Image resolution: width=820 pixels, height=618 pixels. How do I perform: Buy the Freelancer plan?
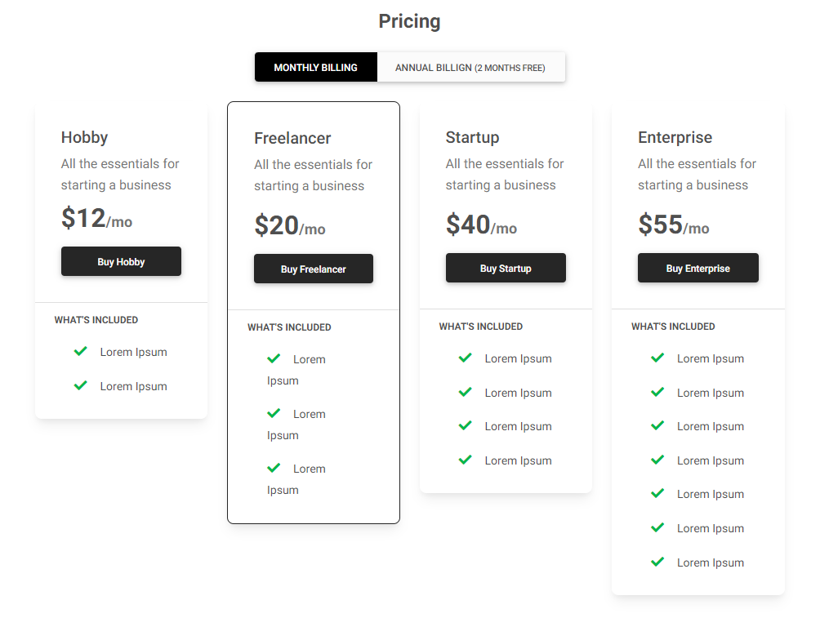(x=313, y=268)
